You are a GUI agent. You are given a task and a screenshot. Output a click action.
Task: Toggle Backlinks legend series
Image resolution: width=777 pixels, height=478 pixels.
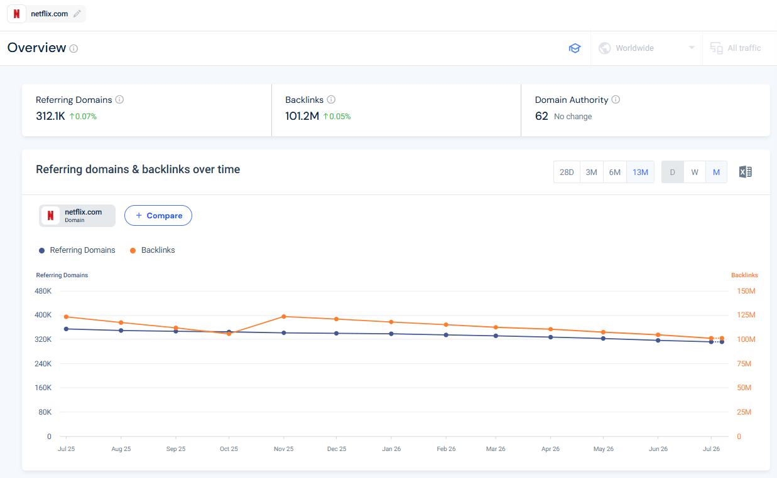coord(153,250)
